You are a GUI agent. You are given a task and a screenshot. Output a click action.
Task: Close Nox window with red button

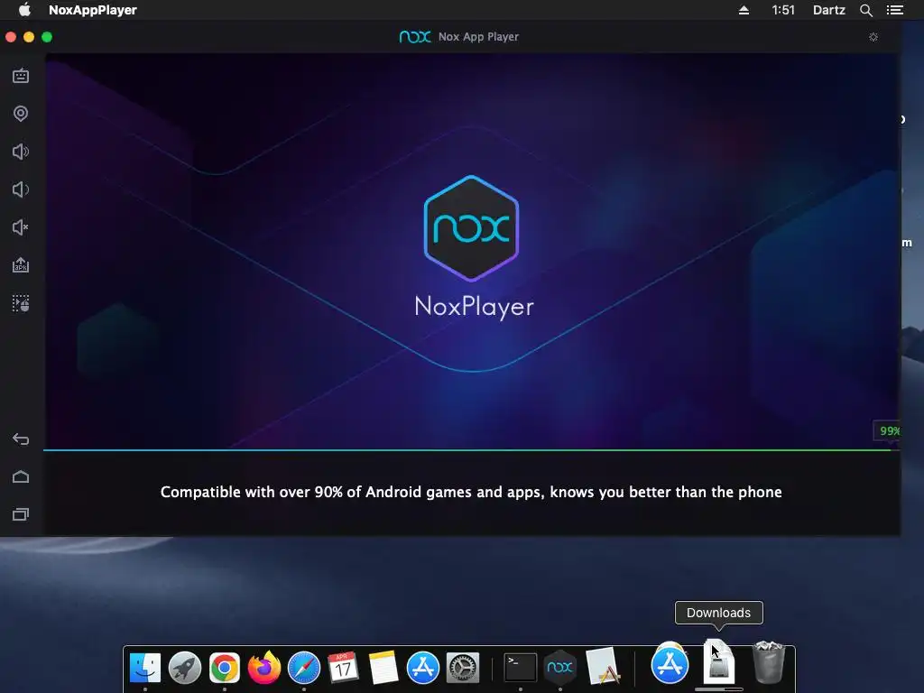[x=11, y=37]
